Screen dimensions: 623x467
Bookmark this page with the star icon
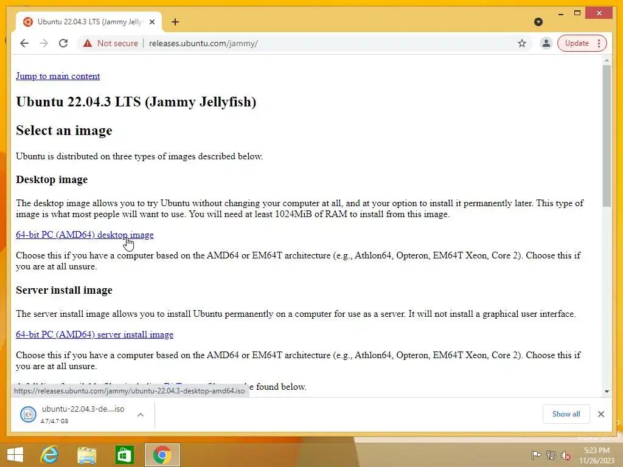[521, 43]
